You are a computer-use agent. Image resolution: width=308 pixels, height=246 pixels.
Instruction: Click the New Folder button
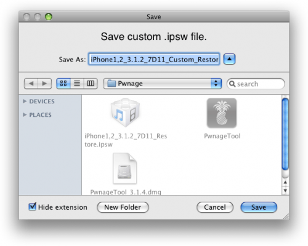[x=123, y=207]
